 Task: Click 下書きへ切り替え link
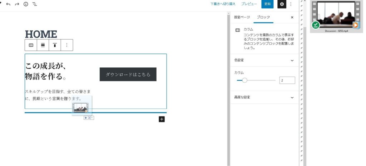pyautogui.click(x=223, y=4)
